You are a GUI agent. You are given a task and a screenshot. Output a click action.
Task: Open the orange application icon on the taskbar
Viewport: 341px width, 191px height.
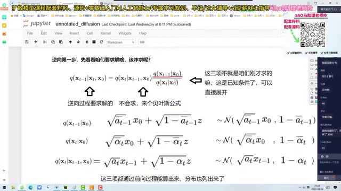[92, 187]
